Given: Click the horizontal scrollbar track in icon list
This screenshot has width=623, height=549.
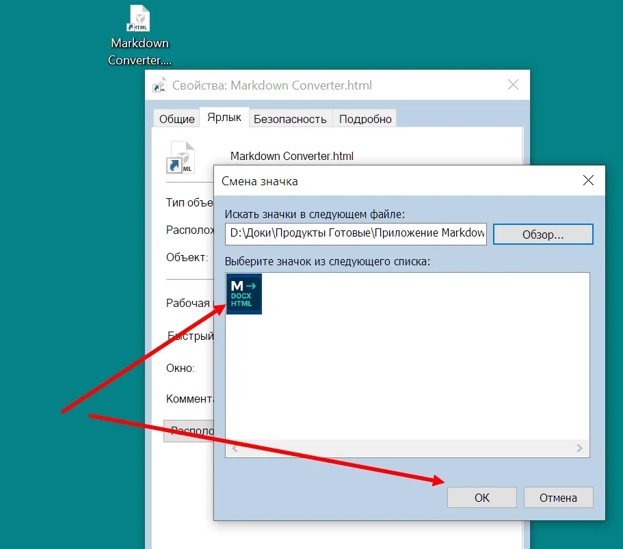Looking at the screenshot, I should tap(408, 448).
